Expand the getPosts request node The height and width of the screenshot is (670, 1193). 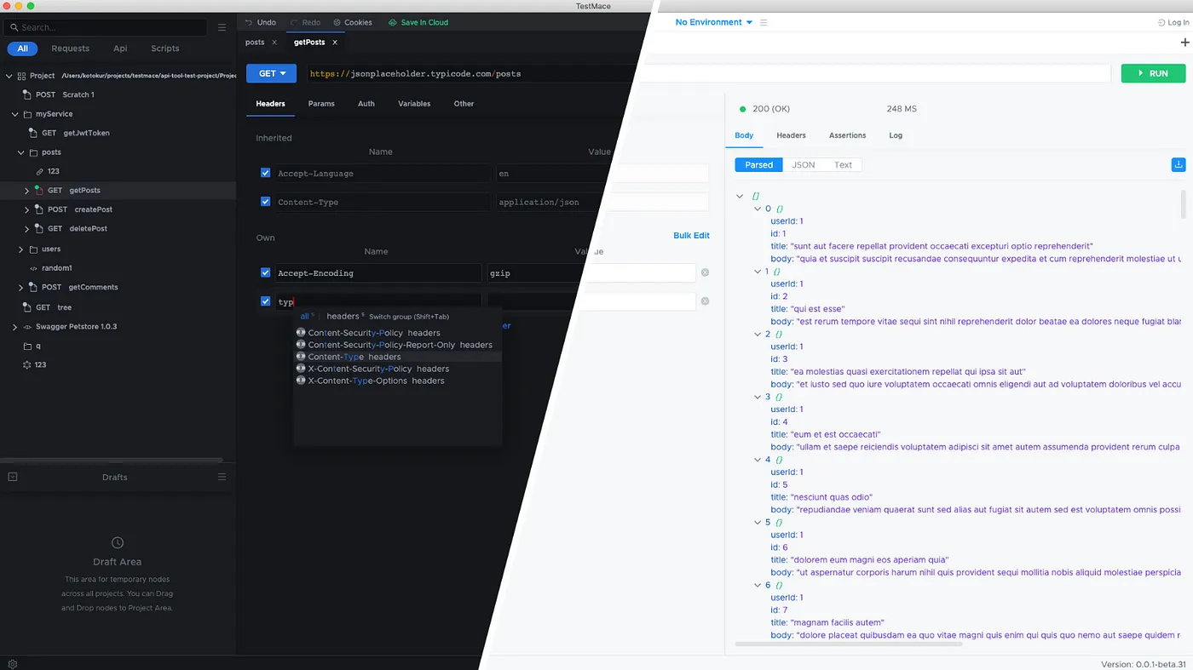27,191
